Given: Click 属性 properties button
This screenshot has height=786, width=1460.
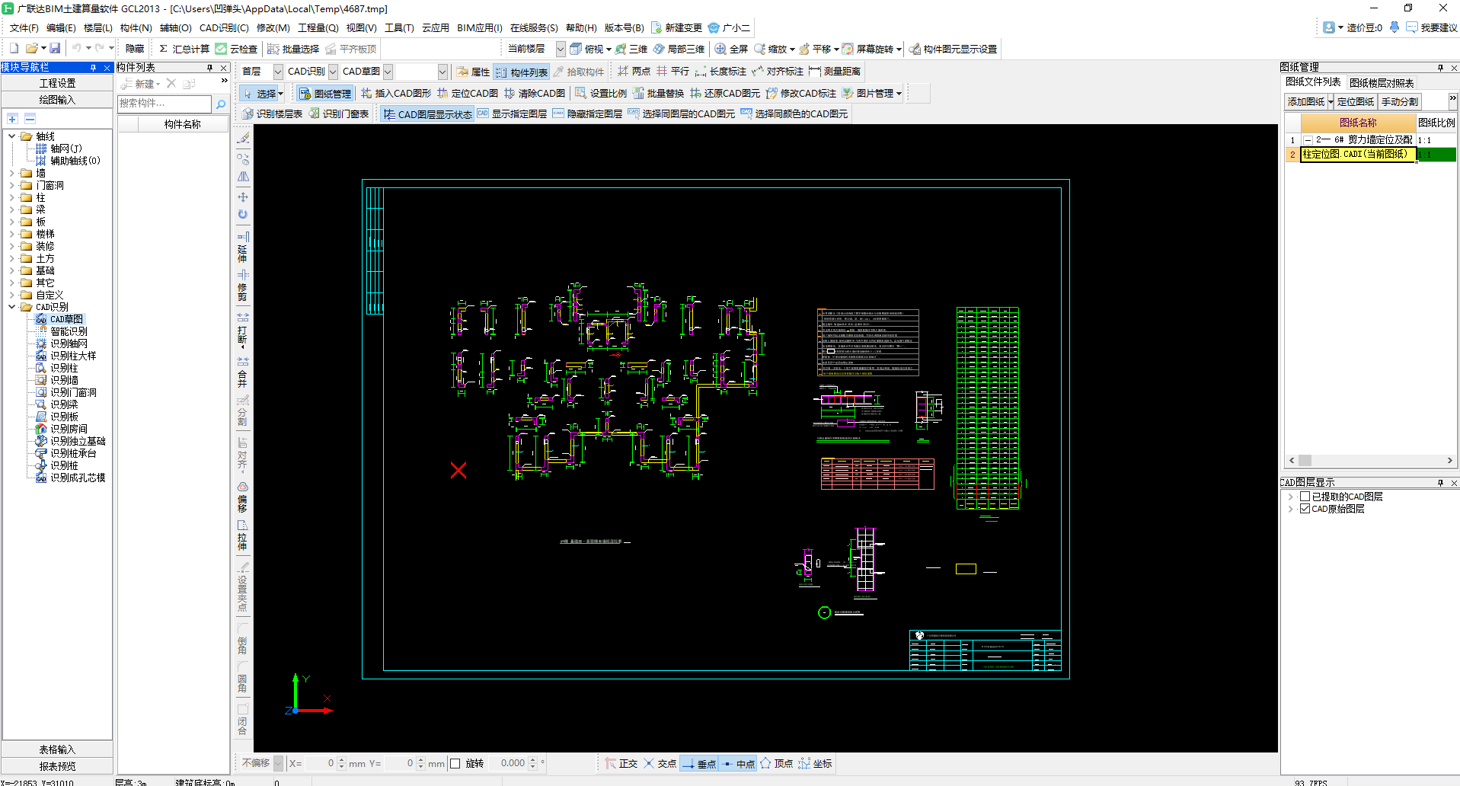Looking at the screenshot, I should [473, 72].
